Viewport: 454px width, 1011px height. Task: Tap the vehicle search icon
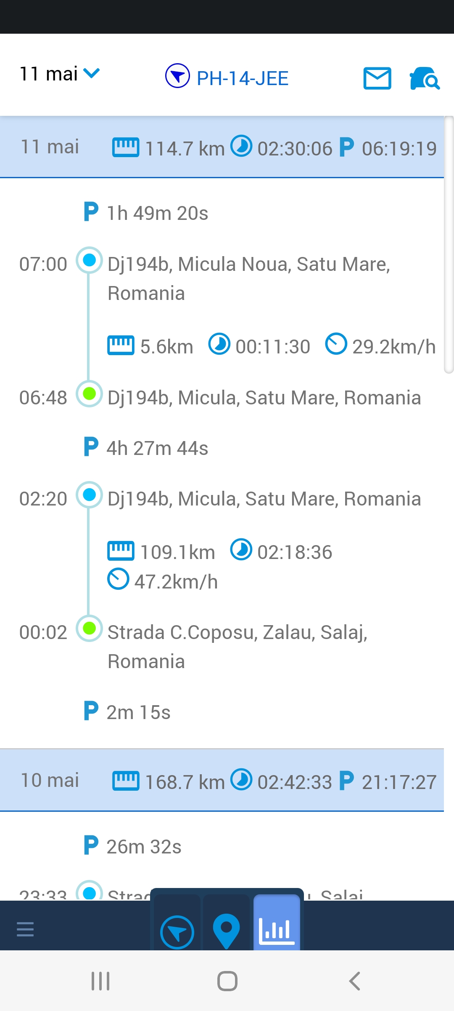pos(424,78)
